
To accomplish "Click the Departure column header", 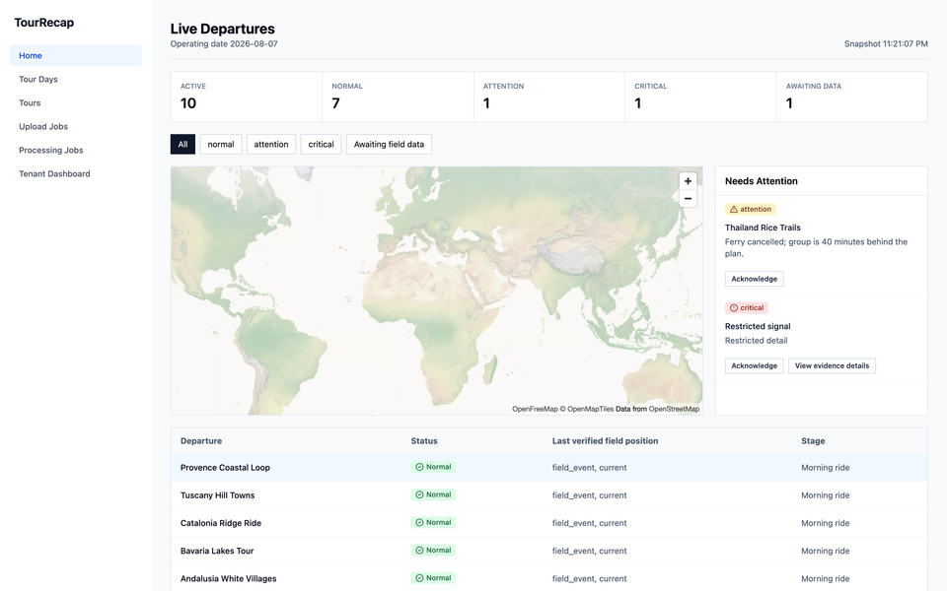I will pos(201,441).
